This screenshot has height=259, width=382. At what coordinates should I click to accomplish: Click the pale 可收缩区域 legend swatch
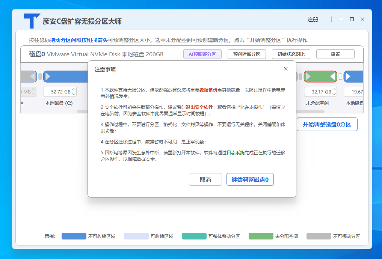pyautogui.click(x=136, y=236)
